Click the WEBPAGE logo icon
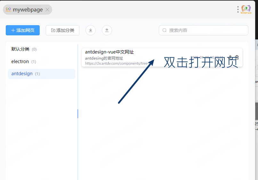258x180 pixels. 246,10
